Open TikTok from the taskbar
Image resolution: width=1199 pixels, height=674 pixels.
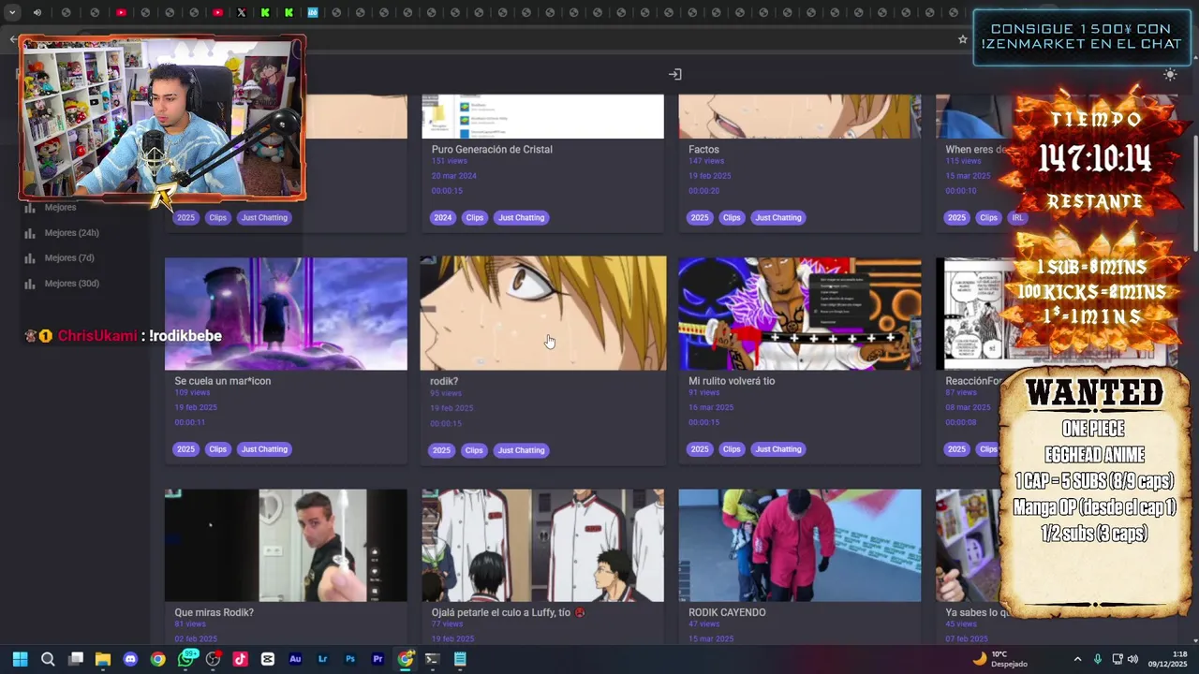pos(241,659)
